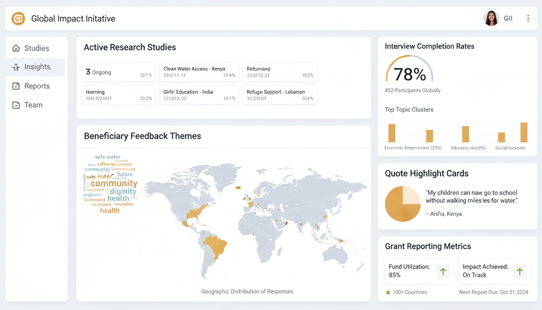Open the Clean Water Access - Kenya study
The width and height of the screenshot is (542, 310).
point(199,71)
